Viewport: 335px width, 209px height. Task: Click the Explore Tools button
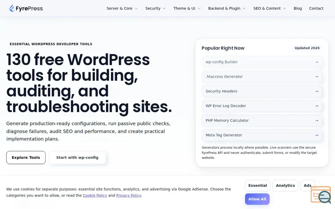click(26, 158)
